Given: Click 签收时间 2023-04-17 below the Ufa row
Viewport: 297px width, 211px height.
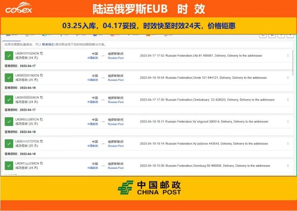Looking at the screenshot, I should [x=20, y=66].
